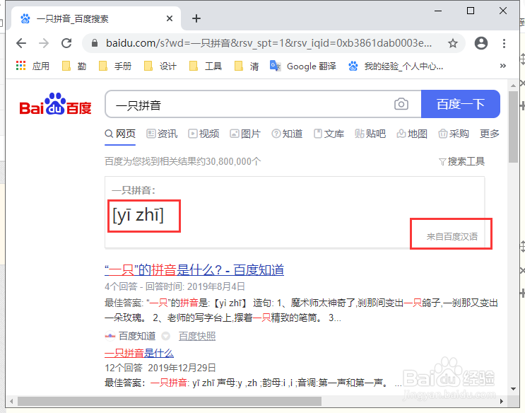Open Chrome three-dot menu

click(x=504, y=43)
